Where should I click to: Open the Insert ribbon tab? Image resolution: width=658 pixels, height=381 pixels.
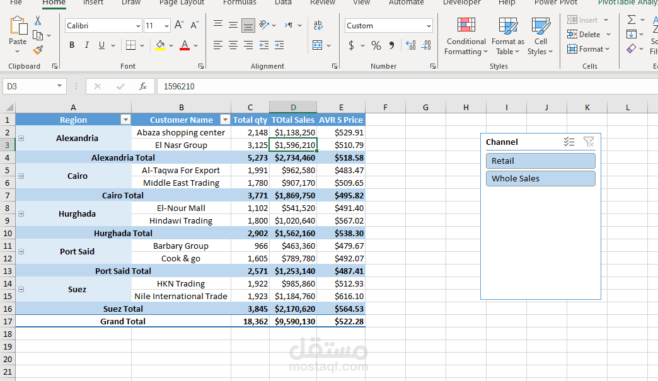tap(93, 3)
